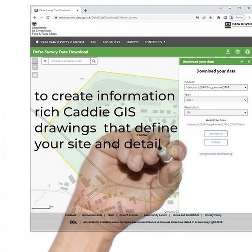This screenshot has width=252, height=252.
Task: Open a new browser tab
Action: coord(85,10)
